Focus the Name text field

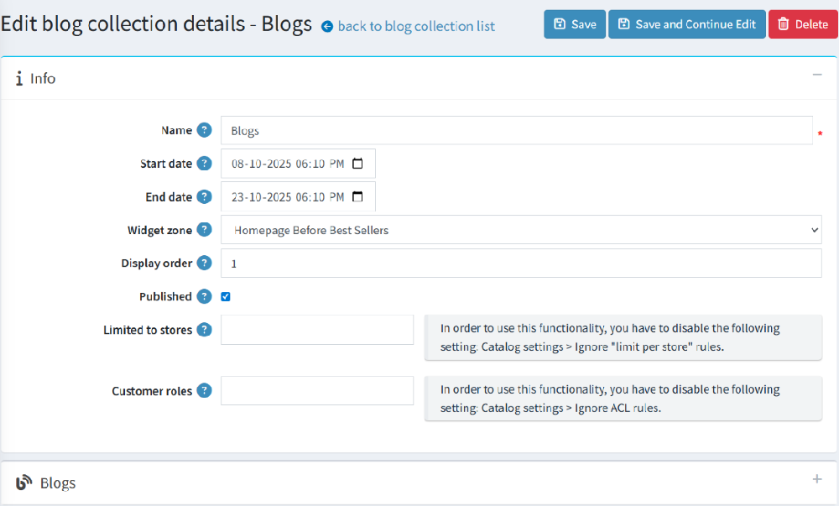click(x=516, y=130)
